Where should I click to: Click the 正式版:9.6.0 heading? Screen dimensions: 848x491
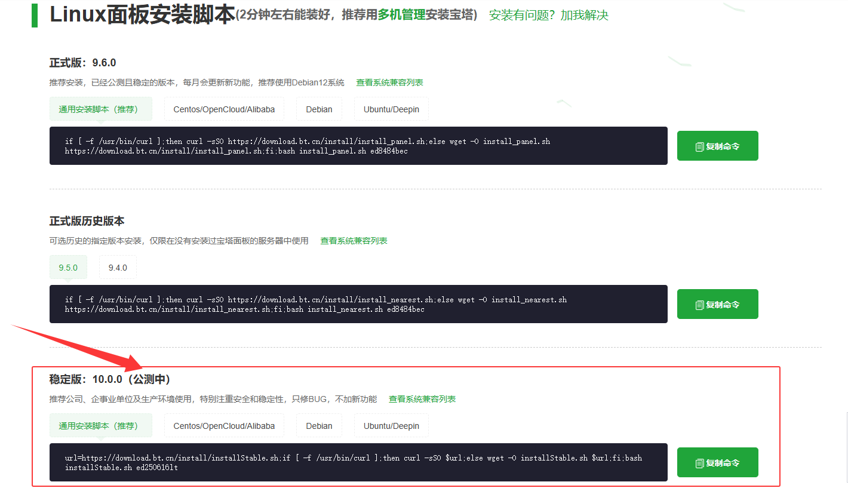tap(82, 63)
